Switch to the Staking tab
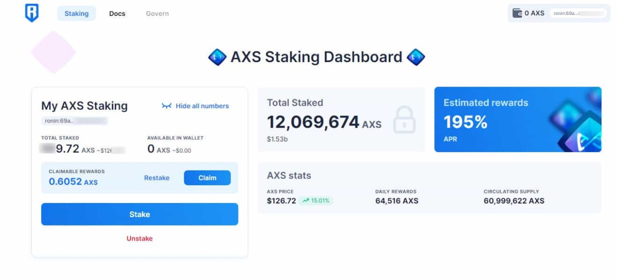Viewport: 617px width, 280px height. coord(76,13)
